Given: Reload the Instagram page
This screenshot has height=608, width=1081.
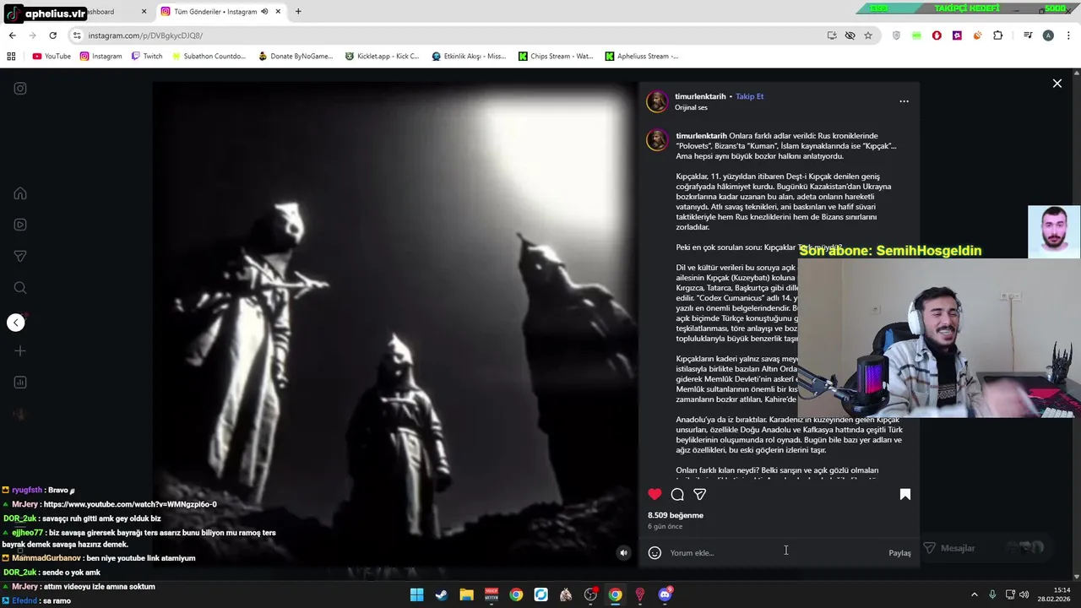Looking at the screenshot, I should point(52,35).
